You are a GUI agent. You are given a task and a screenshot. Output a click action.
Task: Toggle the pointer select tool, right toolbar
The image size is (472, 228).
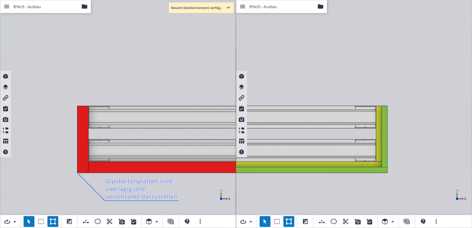pos(265,222)
